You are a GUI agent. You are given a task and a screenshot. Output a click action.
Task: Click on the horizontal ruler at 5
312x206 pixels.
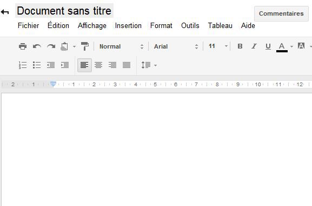155,85
